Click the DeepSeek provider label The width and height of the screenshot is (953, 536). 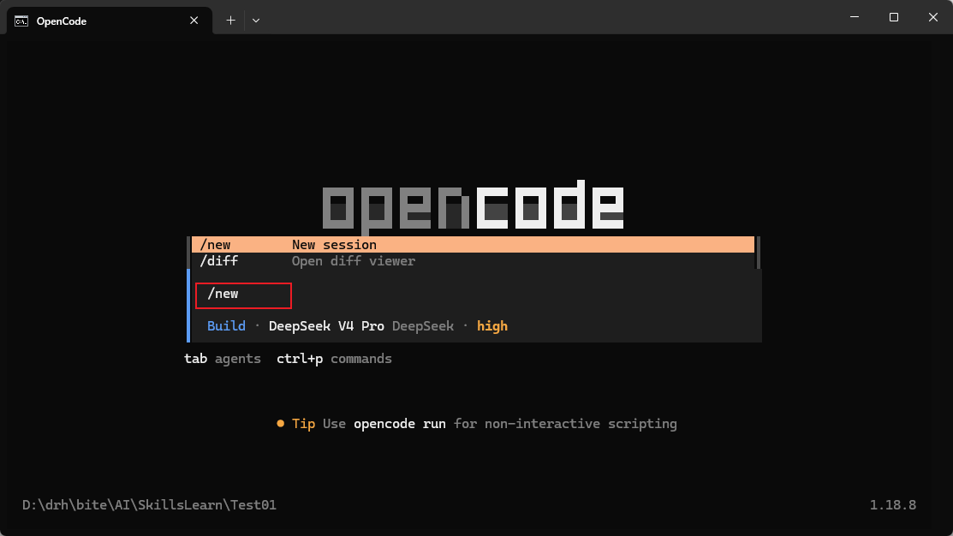423,326
